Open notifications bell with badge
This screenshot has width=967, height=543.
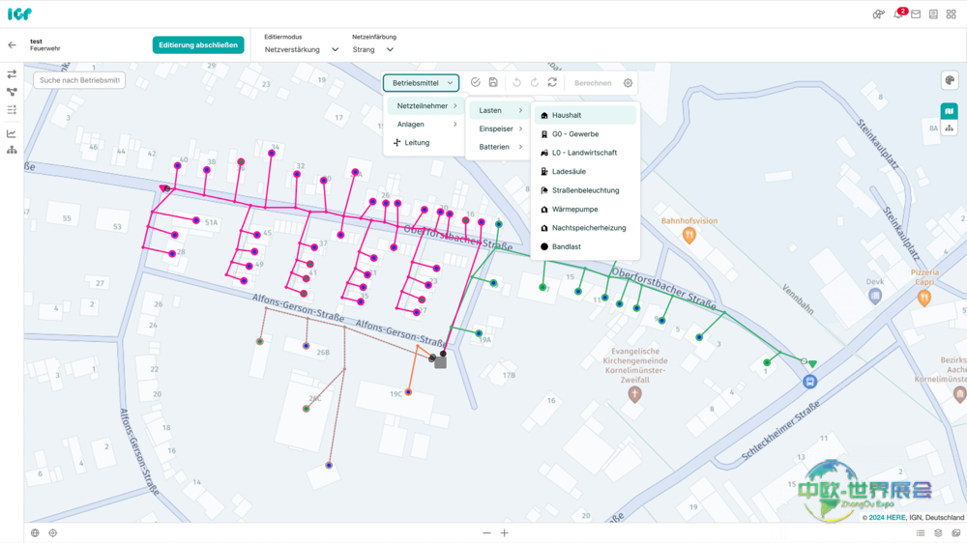click(898, 14)
